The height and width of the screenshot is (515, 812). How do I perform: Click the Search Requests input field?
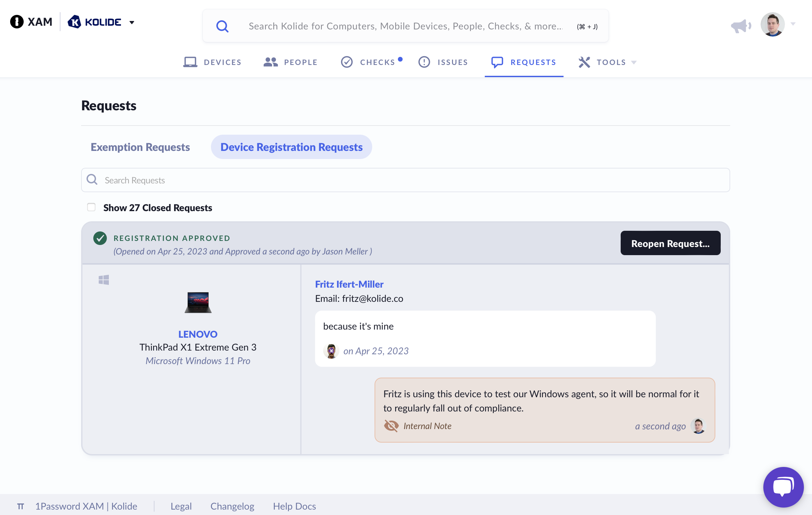point(406,180)
